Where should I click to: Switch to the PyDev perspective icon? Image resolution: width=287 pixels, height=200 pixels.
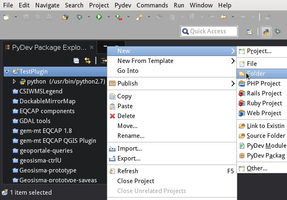click(x=266, y=32)
